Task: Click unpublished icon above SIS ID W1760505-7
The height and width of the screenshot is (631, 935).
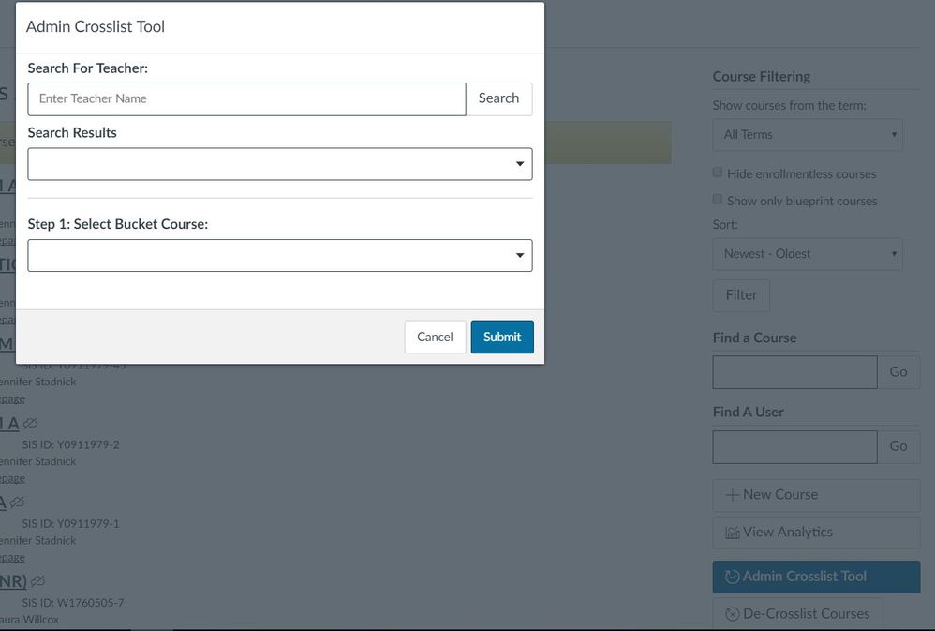Action: pos(37,581)
